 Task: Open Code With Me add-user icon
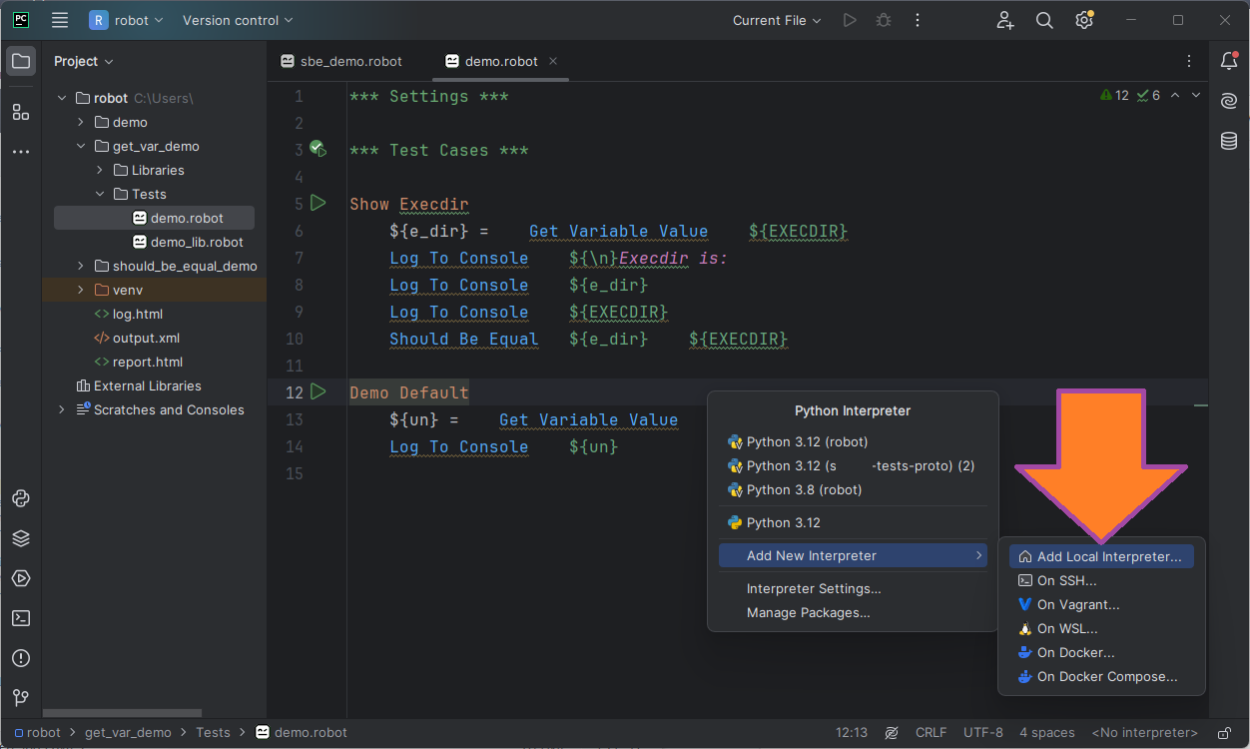click(1005, 20)
